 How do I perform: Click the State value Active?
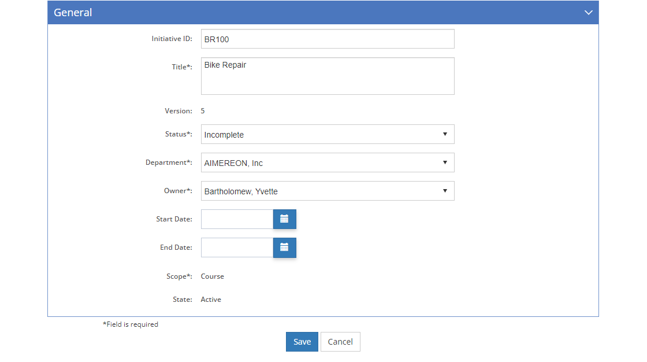(x=211, y=300)
